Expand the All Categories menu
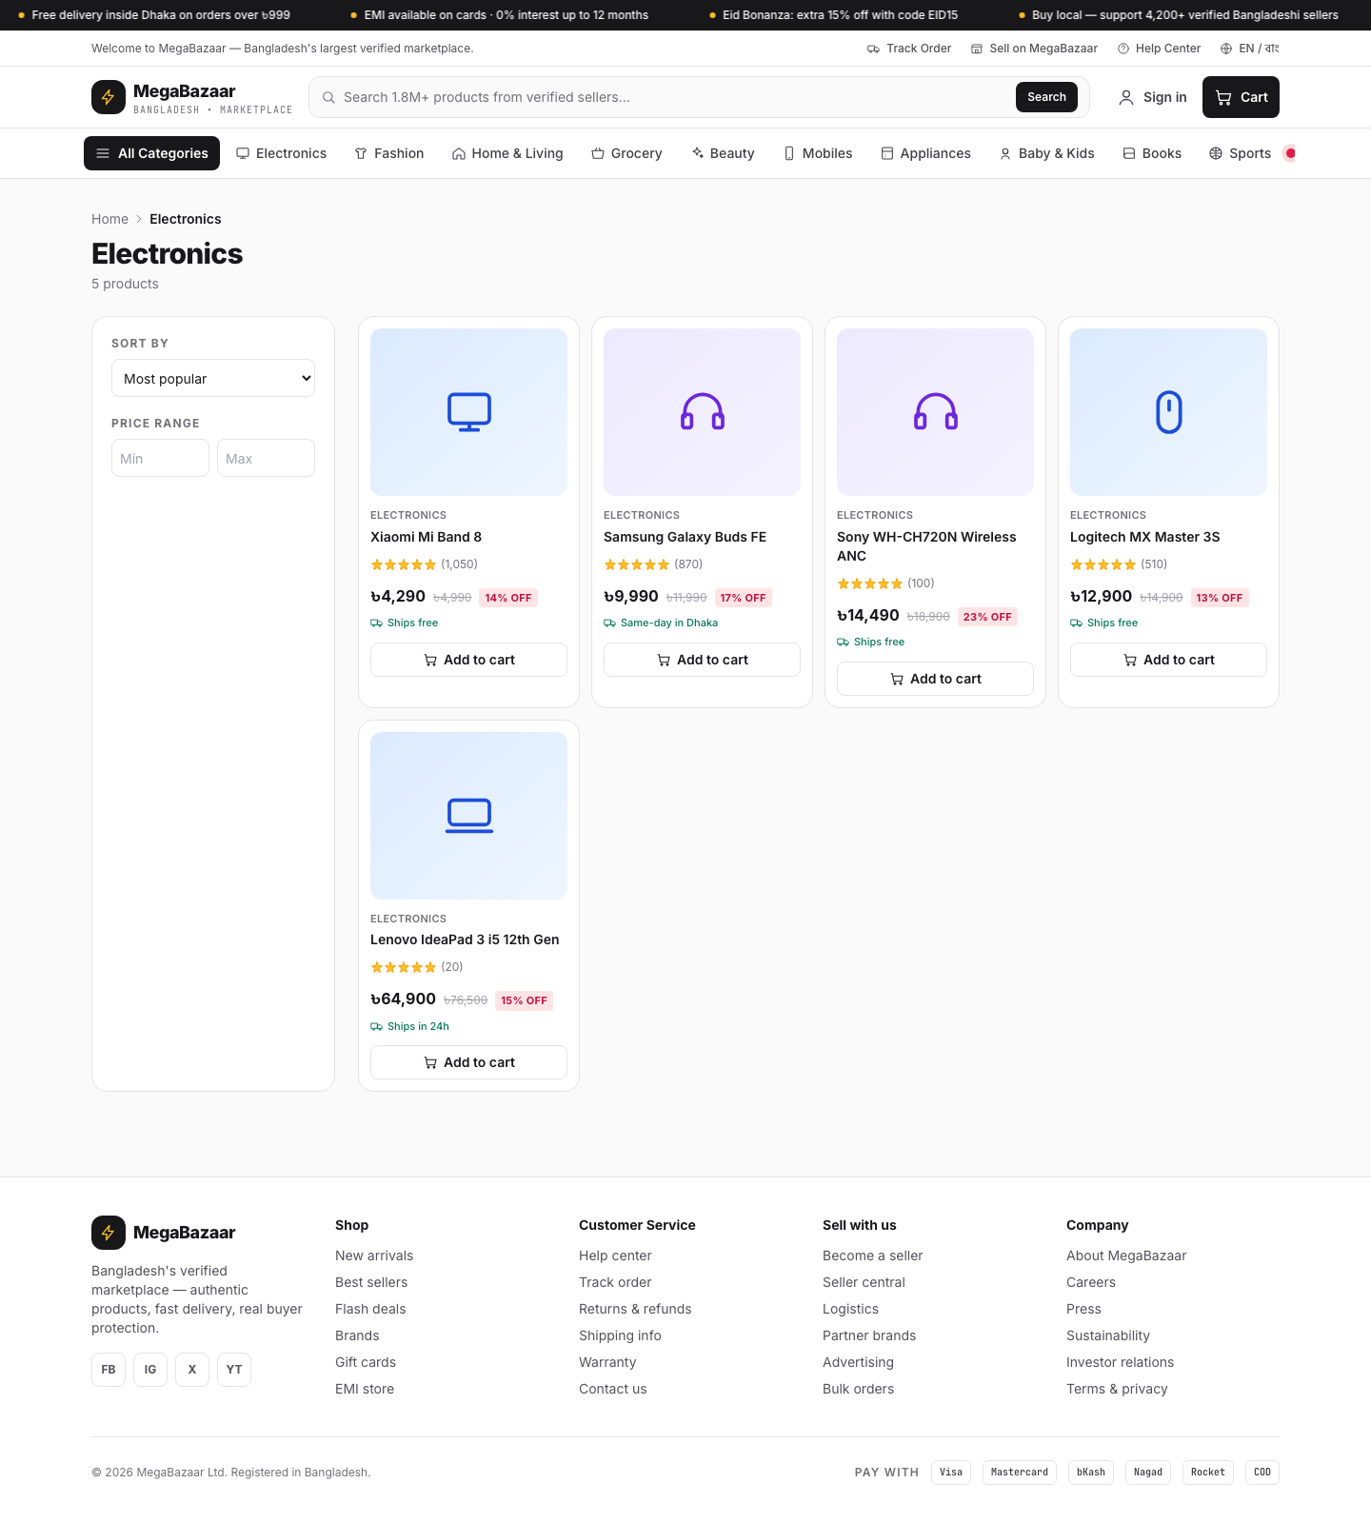The width and height of the screenshot is (1371, 1523). (151, 153)
